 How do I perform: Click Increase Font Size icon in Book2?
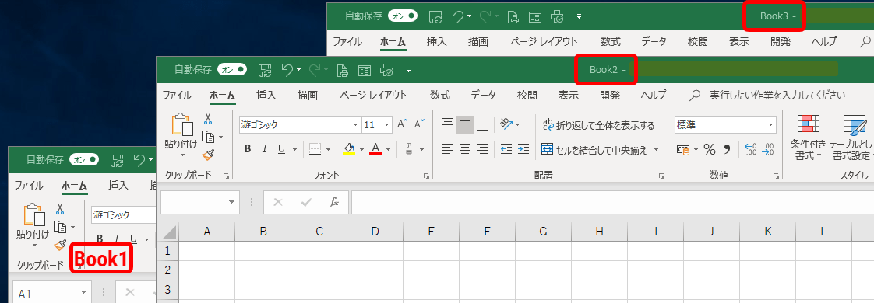[403, 124]
